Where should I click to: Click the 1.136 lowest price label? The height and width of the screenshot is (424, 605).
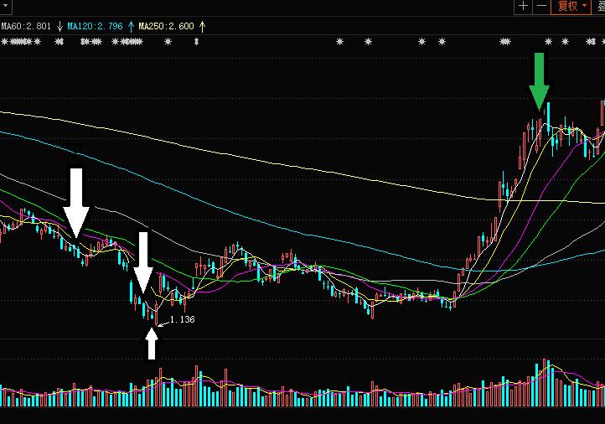coord(182,319)
